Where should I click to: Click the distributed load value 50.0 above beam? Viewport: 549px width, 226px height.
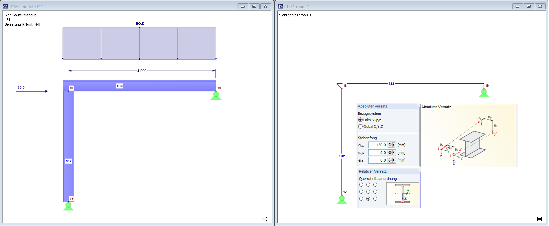point(140,24)
